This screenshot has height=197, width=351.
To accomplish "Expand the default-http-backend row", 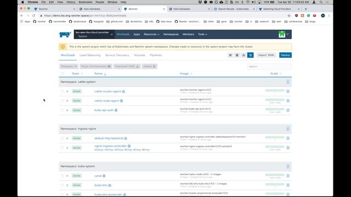I will 67,138.
